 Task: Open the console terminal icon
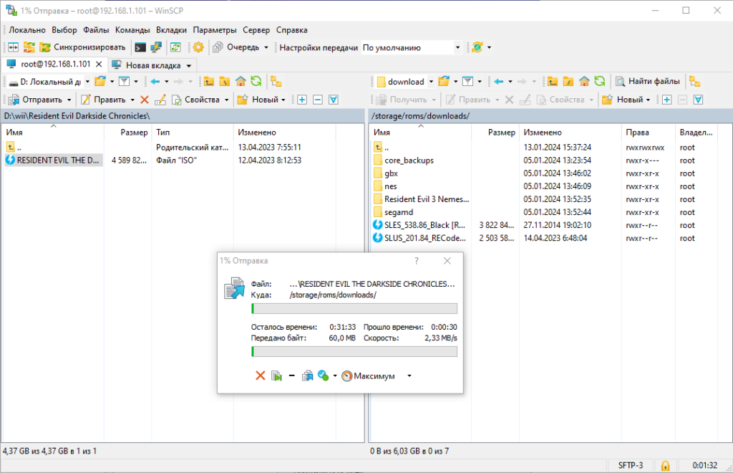pyautogui.click(x=140, y=47)
